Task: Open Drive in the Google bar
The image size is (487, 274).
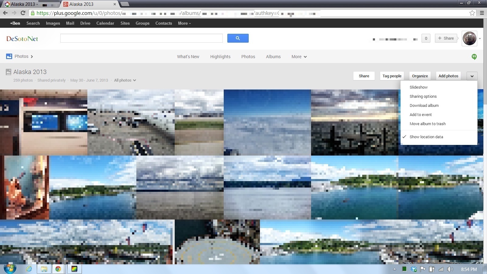Action: 85,23
